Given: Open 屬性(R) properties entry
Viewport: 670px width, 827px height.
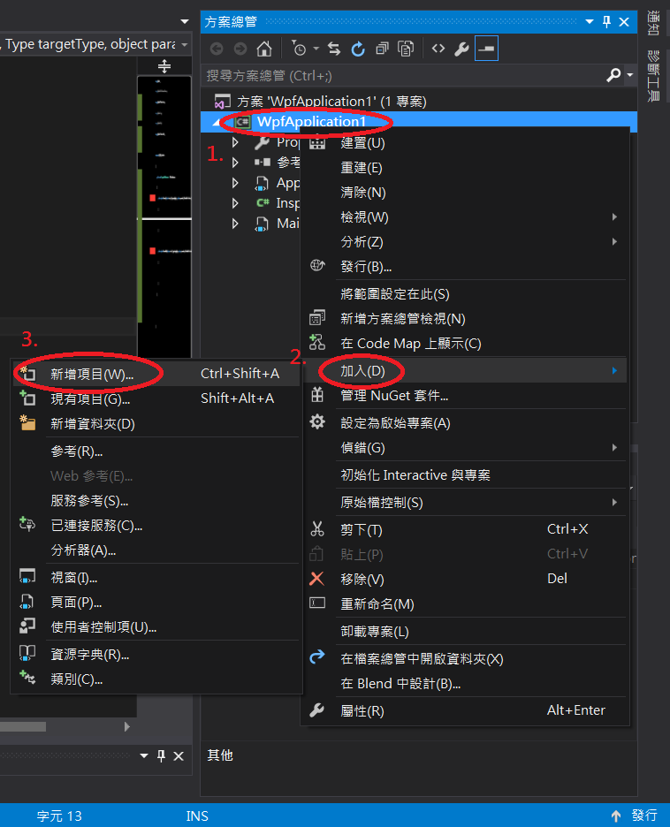Looking at the screenshot, I should [465, 711].
